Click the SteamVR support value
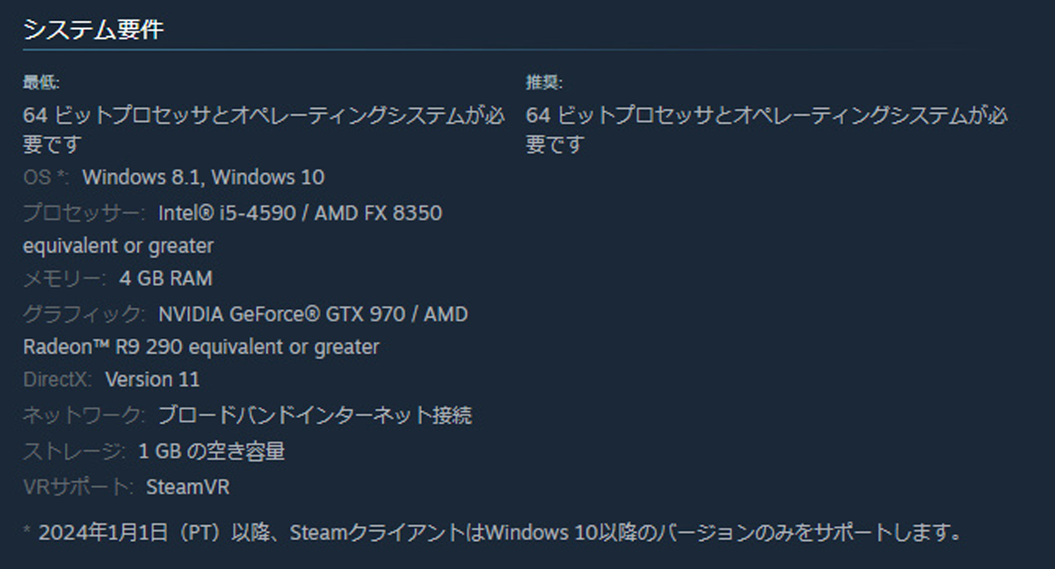1055x569 pixels. click(x=187, y=486)
